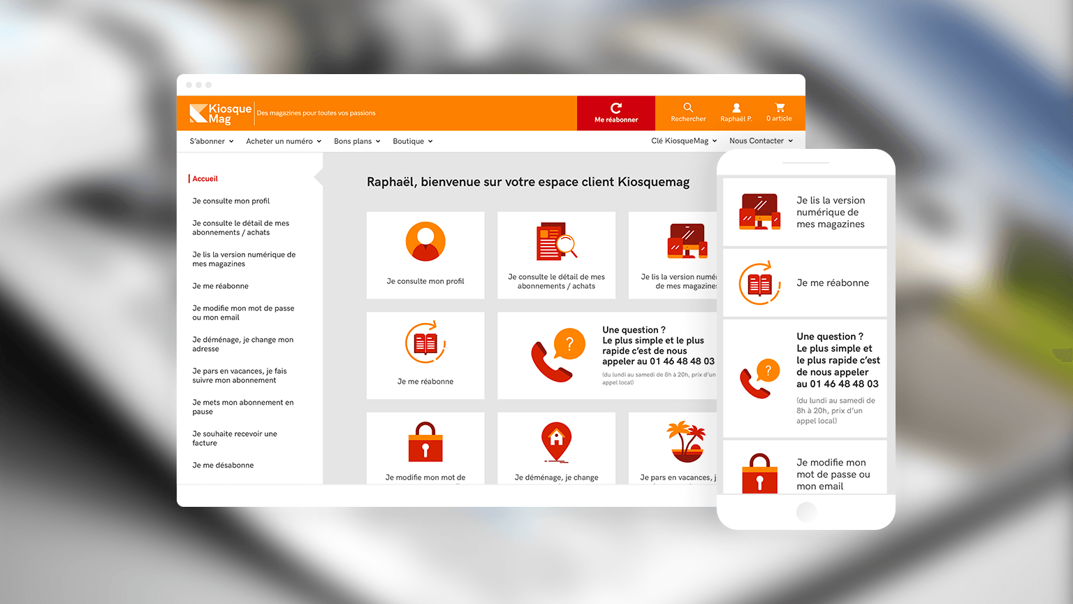
Task: Open the Raphaël P. account icon
Action: coord(736,107)
